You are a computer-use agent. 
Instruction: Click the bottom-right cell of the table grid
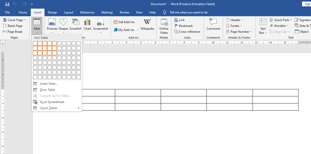click(79, 77)
